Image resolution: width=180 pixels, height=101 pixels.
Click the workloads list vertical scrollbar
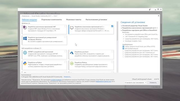[x=117, y=31]
